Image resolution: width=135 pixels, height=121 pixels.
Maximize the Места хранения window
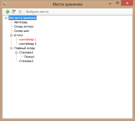(x=117, y=3)
